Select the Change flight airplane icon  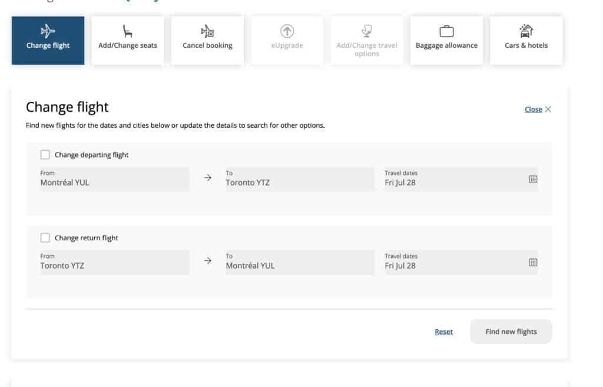(47, 31)
